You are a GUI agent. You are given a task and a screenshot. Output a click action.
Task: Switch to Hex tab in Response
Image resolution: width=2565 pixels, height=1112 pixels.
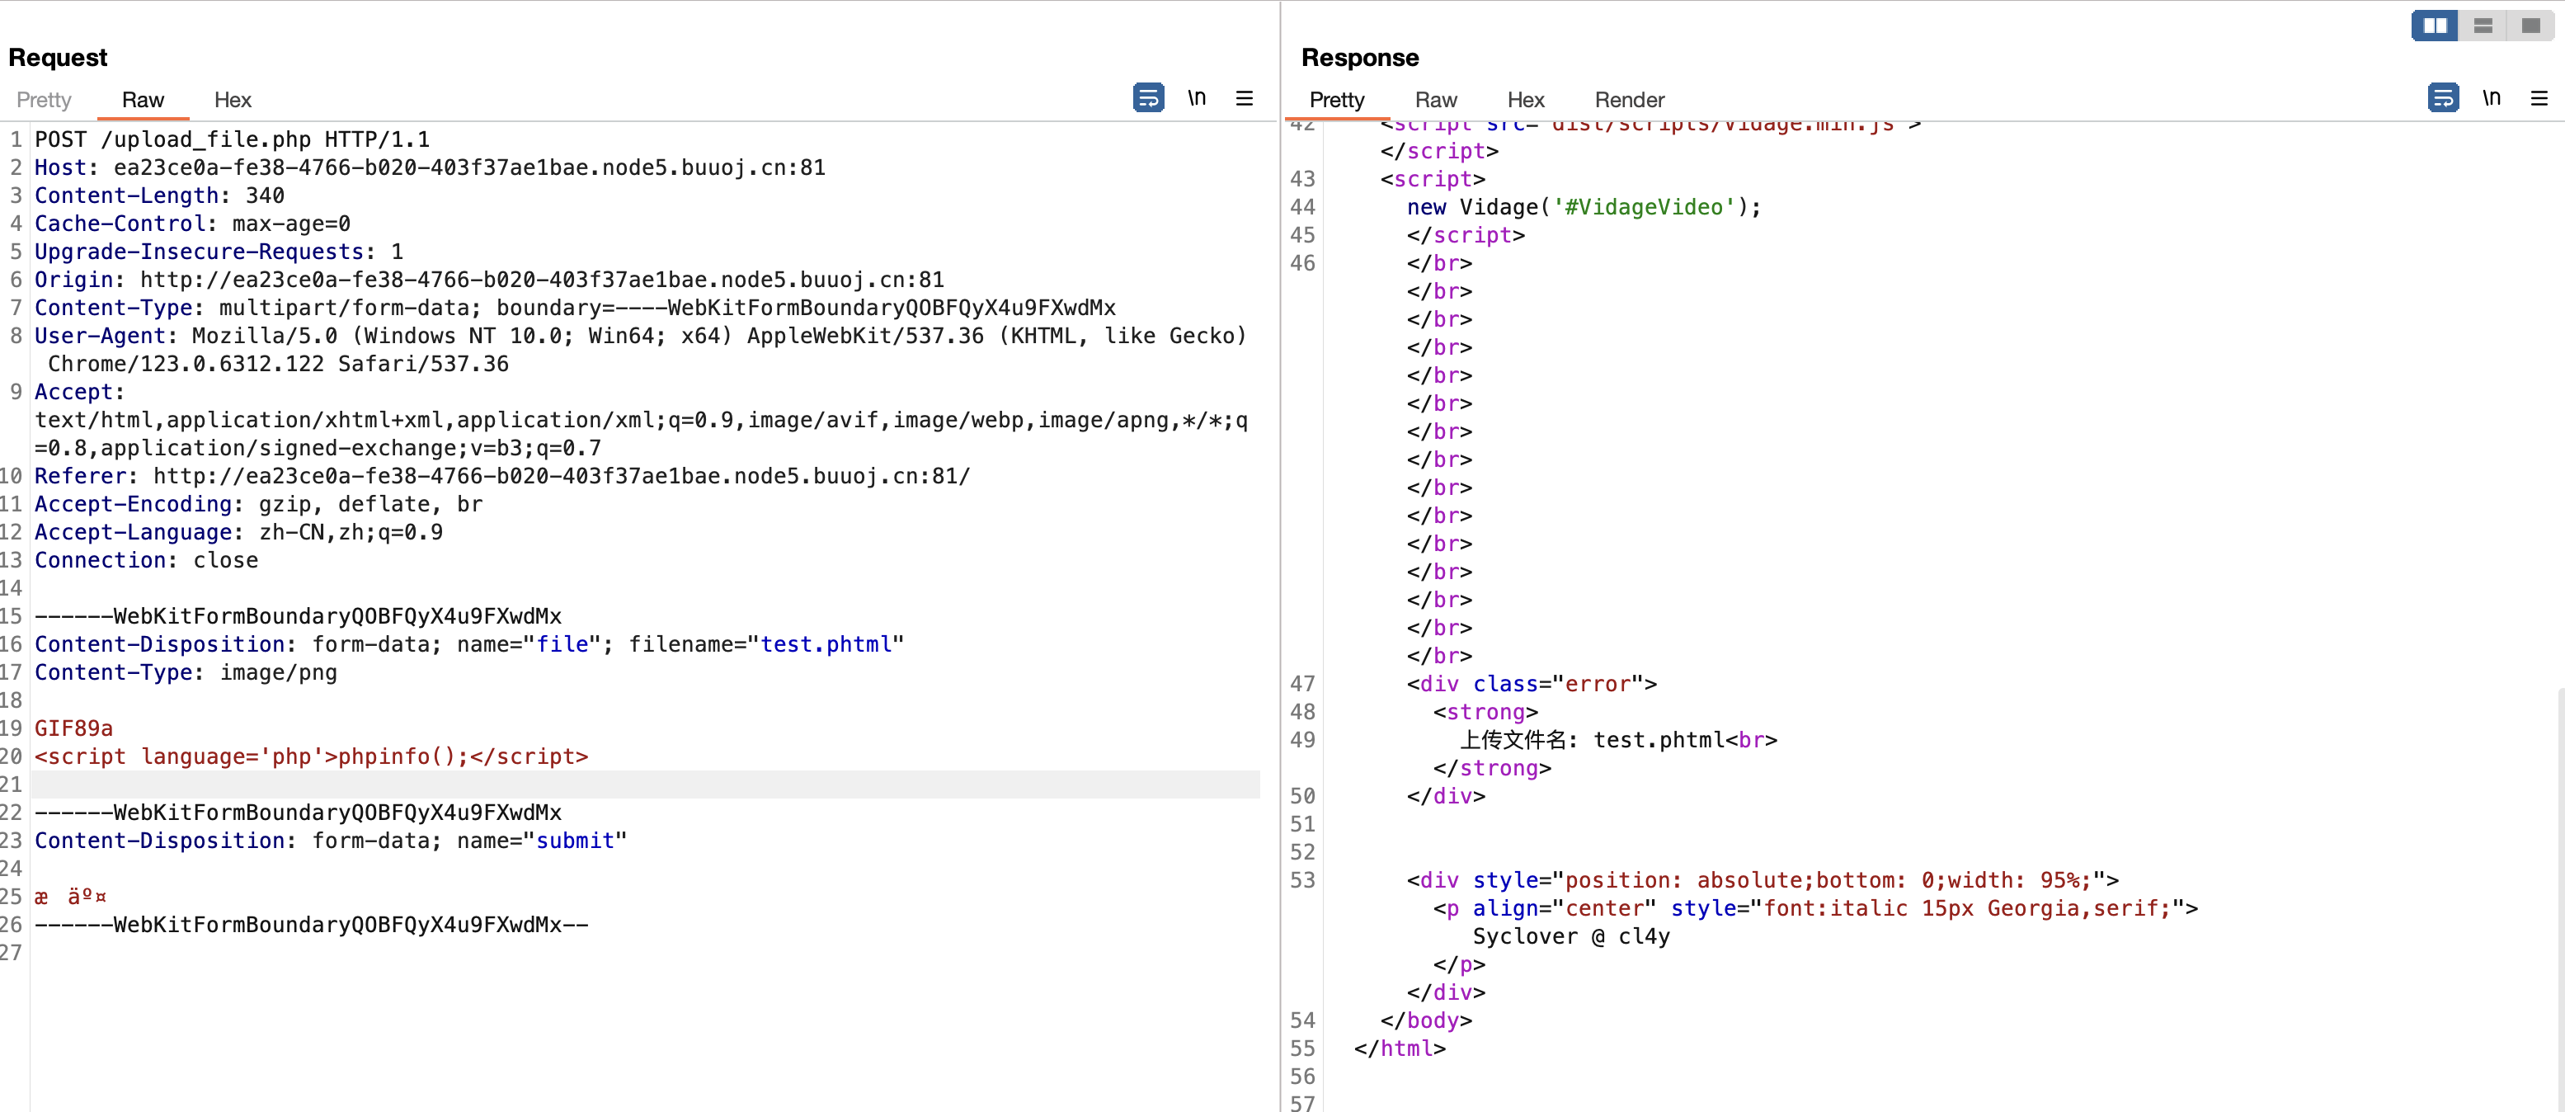[1526, 100]
